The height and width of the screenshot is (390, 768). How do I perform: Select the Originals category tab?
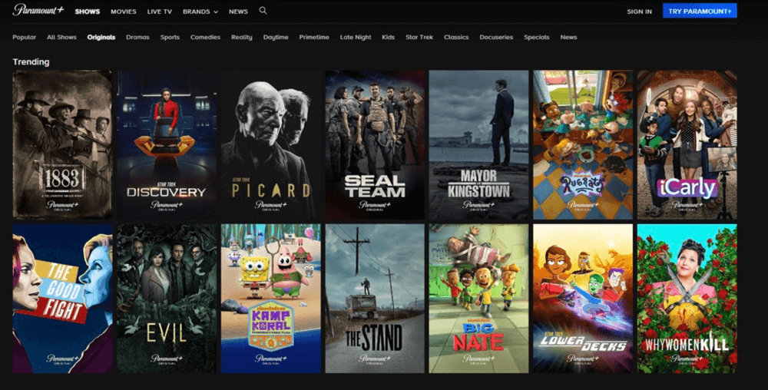pyautogui.click(x=101, y=37)
